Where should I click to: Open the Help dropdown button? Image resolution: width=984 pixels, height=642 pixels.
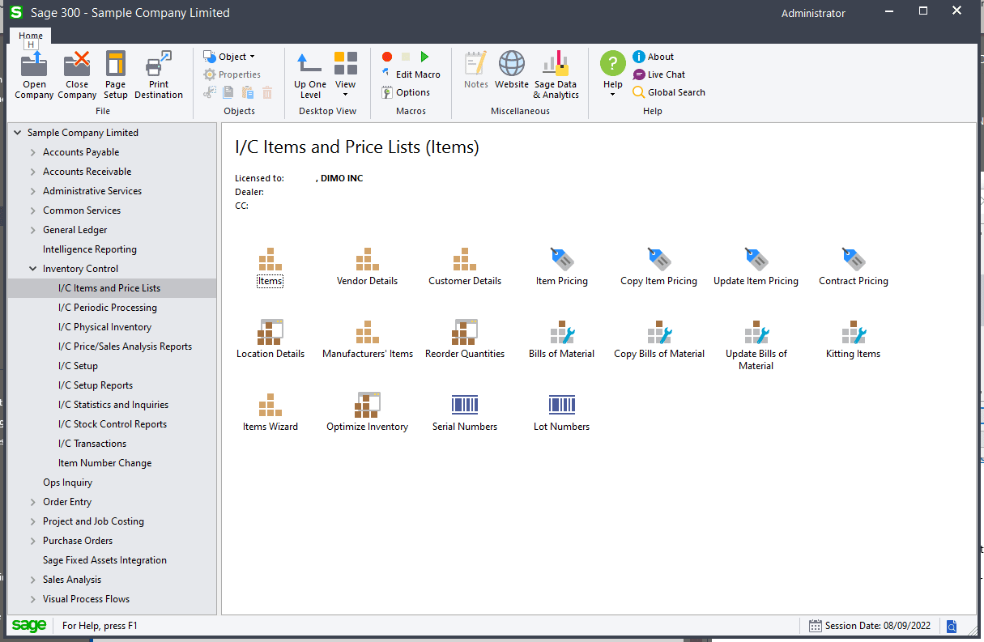click(x=613, y=74)
